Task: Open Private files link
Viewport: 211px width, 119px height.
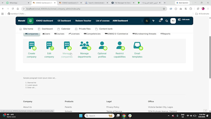Action: (x=83, y=29)
